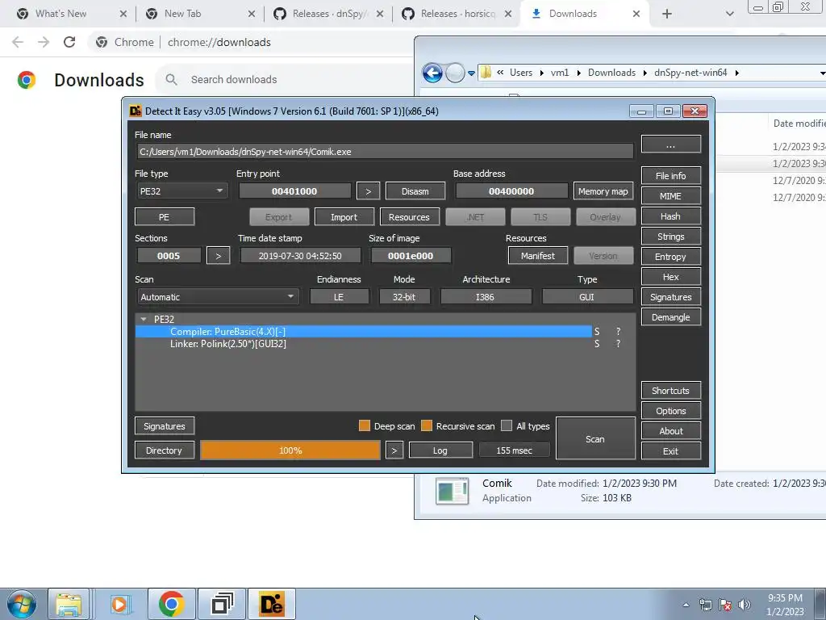Image resolution: width=826 pixels, height=620 pixels.
Task: Open the Windows Start menu
Action: pos(21,604)
